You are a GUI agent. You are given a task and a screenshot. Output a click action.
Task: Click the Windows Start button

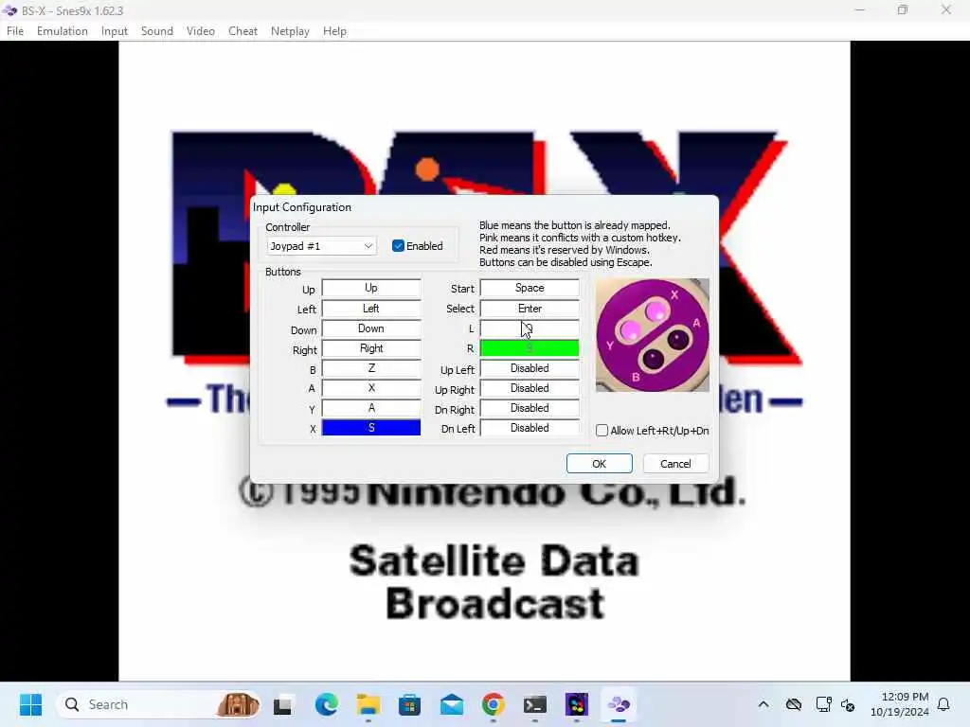coord(30,704)
